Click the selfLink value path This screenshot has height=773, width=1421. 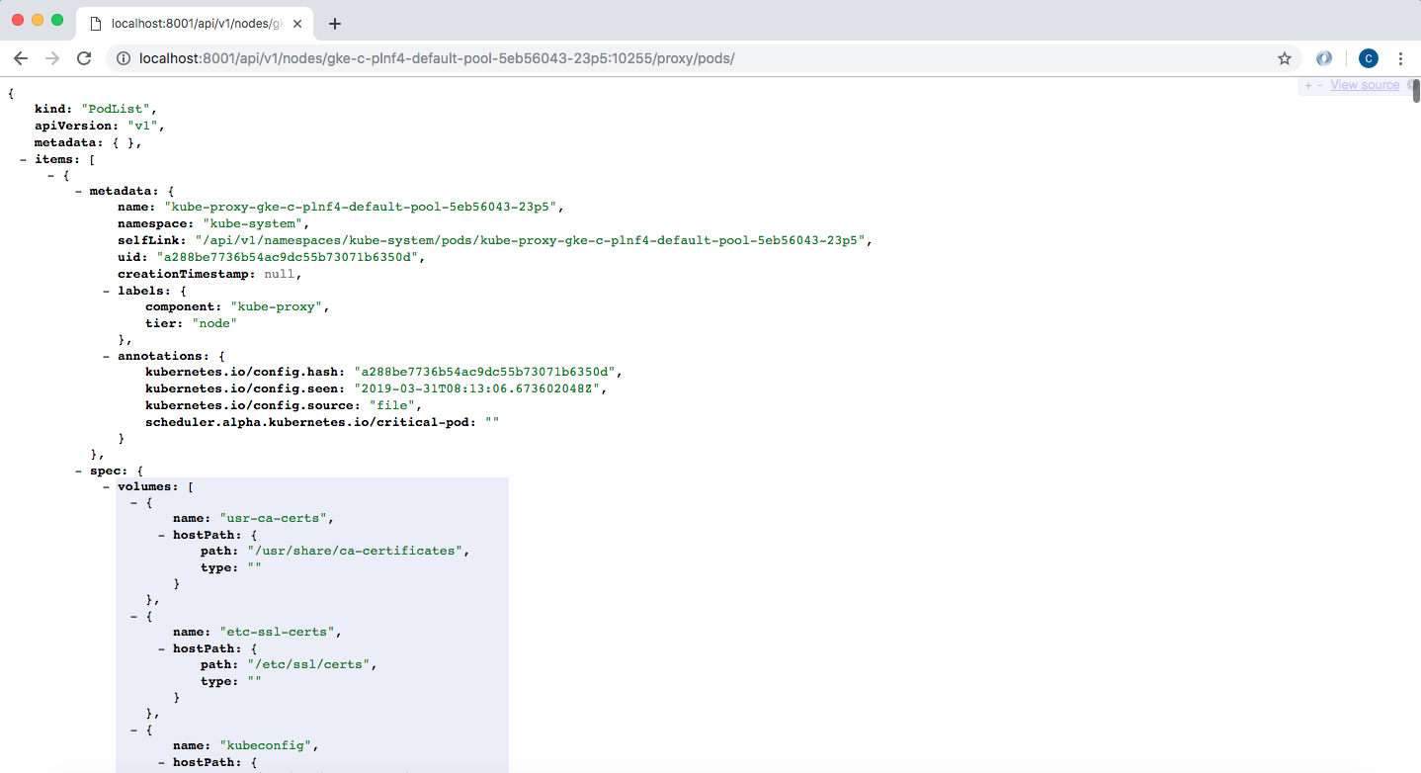(530, 240)
